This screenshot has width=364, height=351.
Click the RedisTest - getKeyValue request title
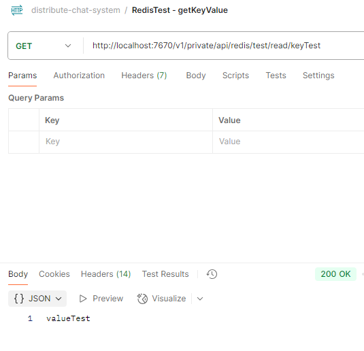click(180, 10)
